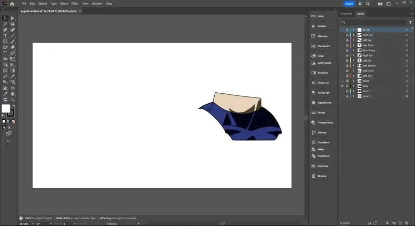Image resolution: width=415 pixels, height=226 pixels.
Task: Select the Rectangle tool
Action: click(5, 41)
